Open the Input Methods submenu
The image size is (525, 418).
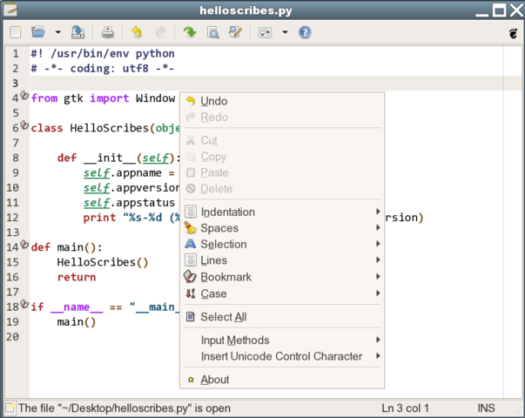pyautogui.click(x=282, y=340)
